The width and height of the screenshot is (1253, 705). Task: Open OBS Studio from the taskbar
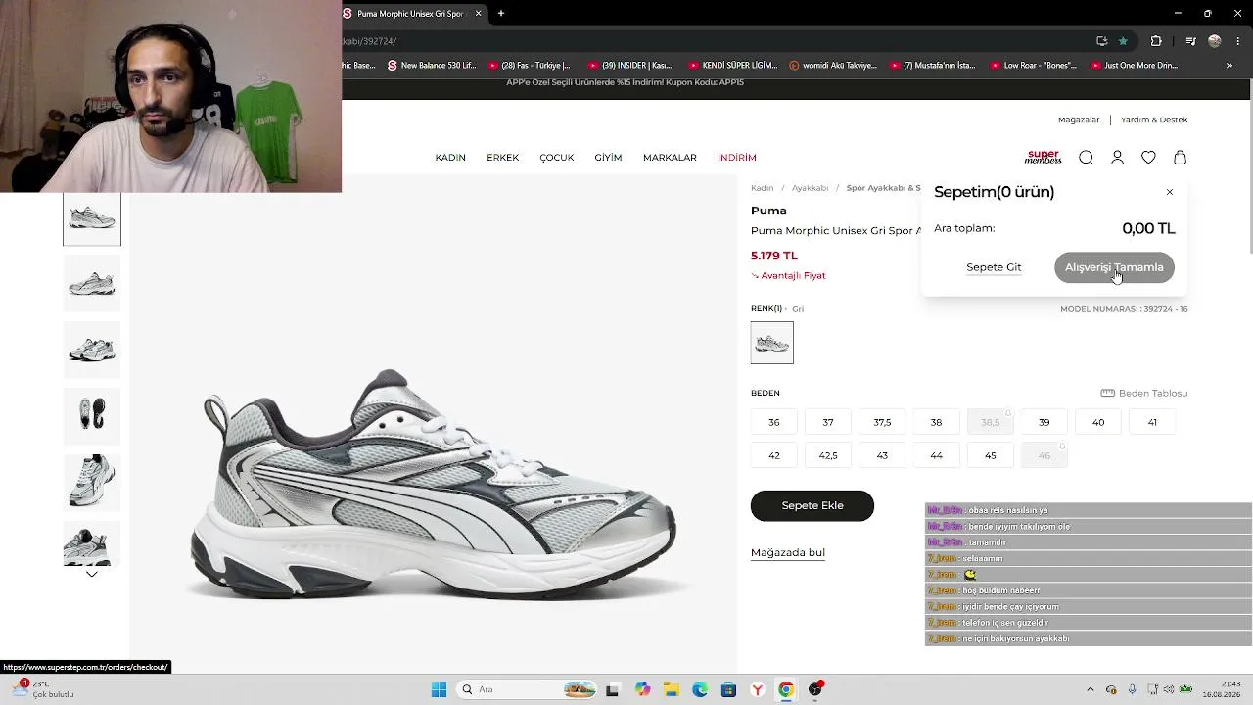(x=815, y=689)
